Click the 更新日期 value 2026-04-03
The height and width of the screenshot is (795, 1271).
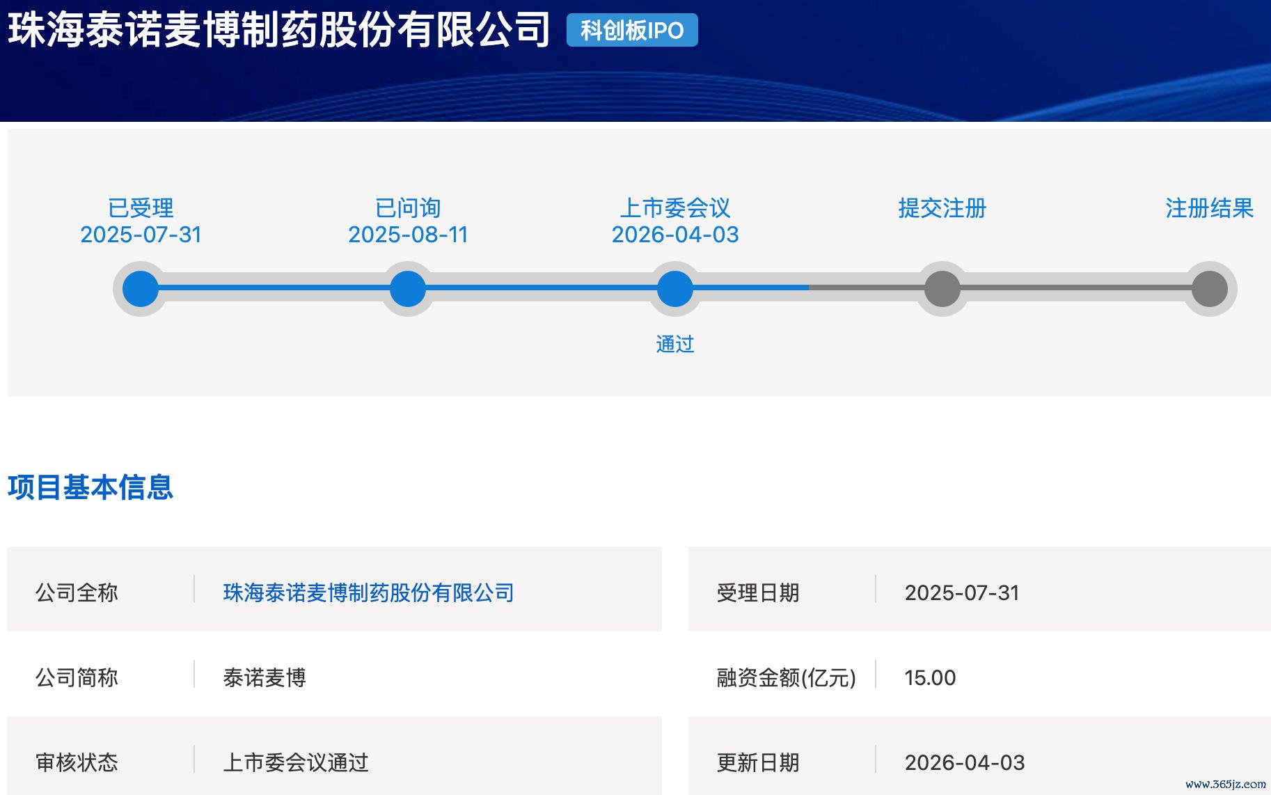[965, 762]
